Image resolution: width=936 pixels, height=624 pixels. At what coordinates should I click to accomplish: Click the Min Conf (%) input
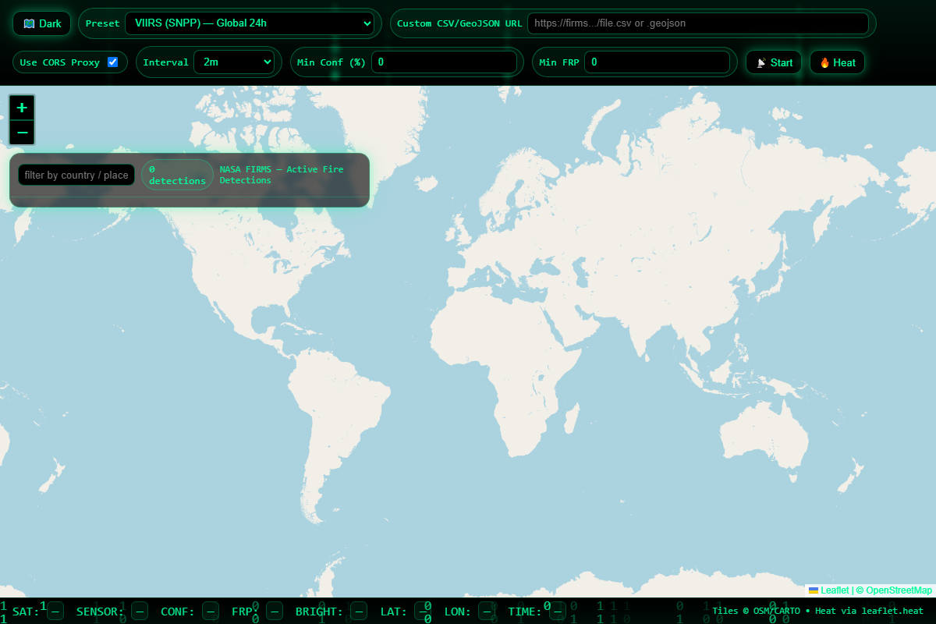click(444, 62)
